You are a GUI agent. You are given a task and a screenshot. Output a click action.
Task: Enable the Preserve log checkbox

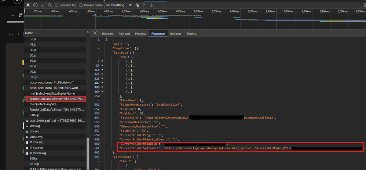point(56,5)
